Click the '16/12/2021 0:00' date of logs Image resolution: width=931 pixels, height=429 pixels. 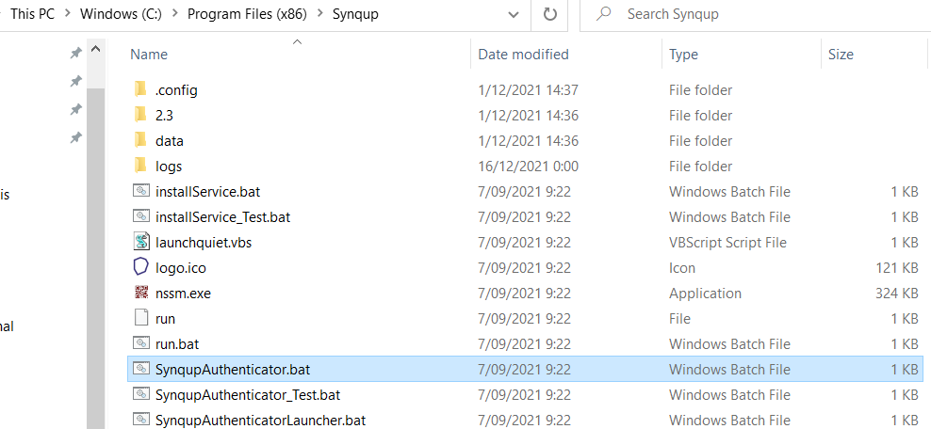pos(528,166)
